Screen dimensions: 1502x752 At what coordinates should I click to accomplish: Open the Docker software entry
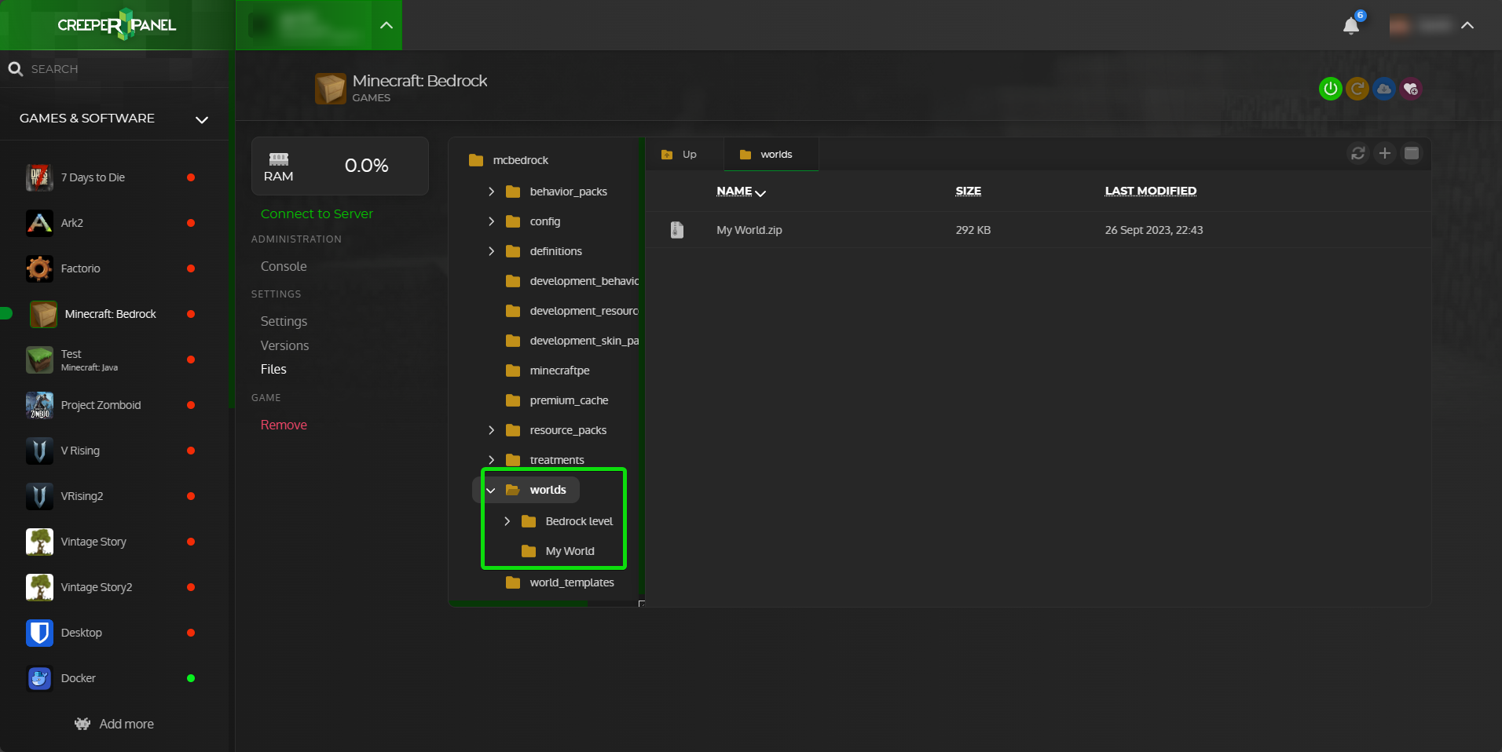pyautogui.click(x=114, y=678)
